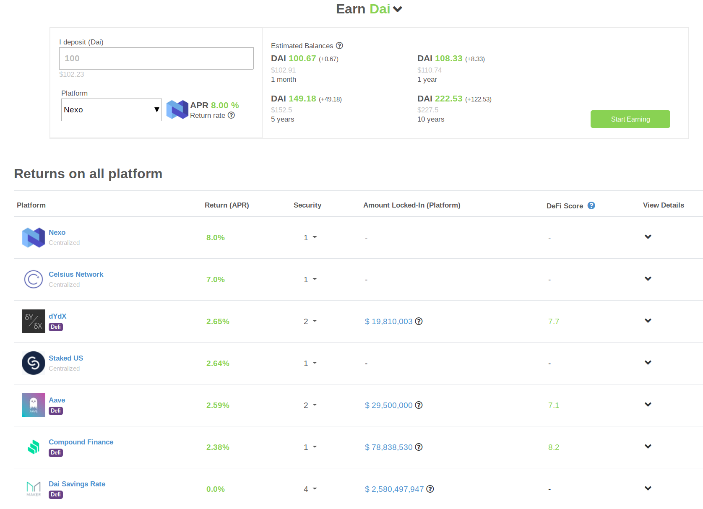Expand Aave view details chevron

648,405
